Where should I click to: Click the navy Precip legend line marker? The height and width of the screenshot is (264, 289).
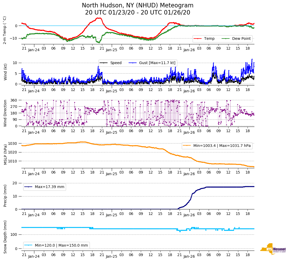tap(29, 187)
